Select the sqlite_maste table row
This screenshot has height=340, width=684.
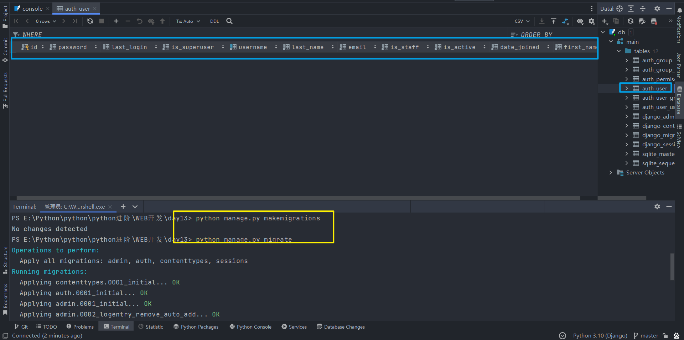point(654,154)
